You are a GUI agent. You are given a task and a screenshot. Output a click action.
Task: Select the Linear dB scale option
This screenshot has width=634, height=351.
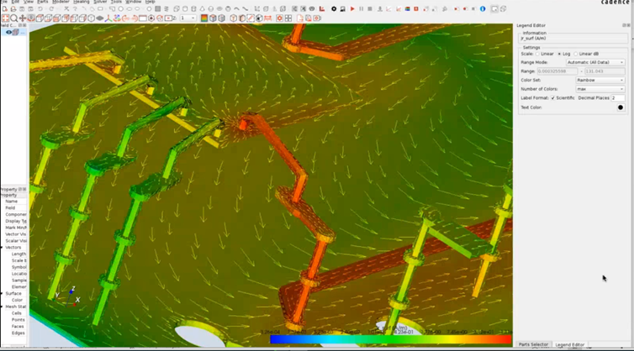coord(576,54)
